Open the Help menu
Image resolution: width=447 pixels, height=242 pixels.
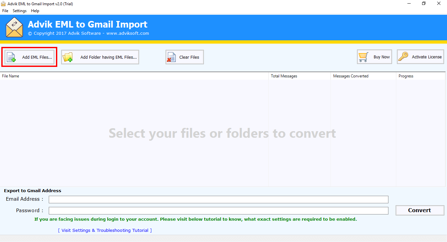pos(35,11)
